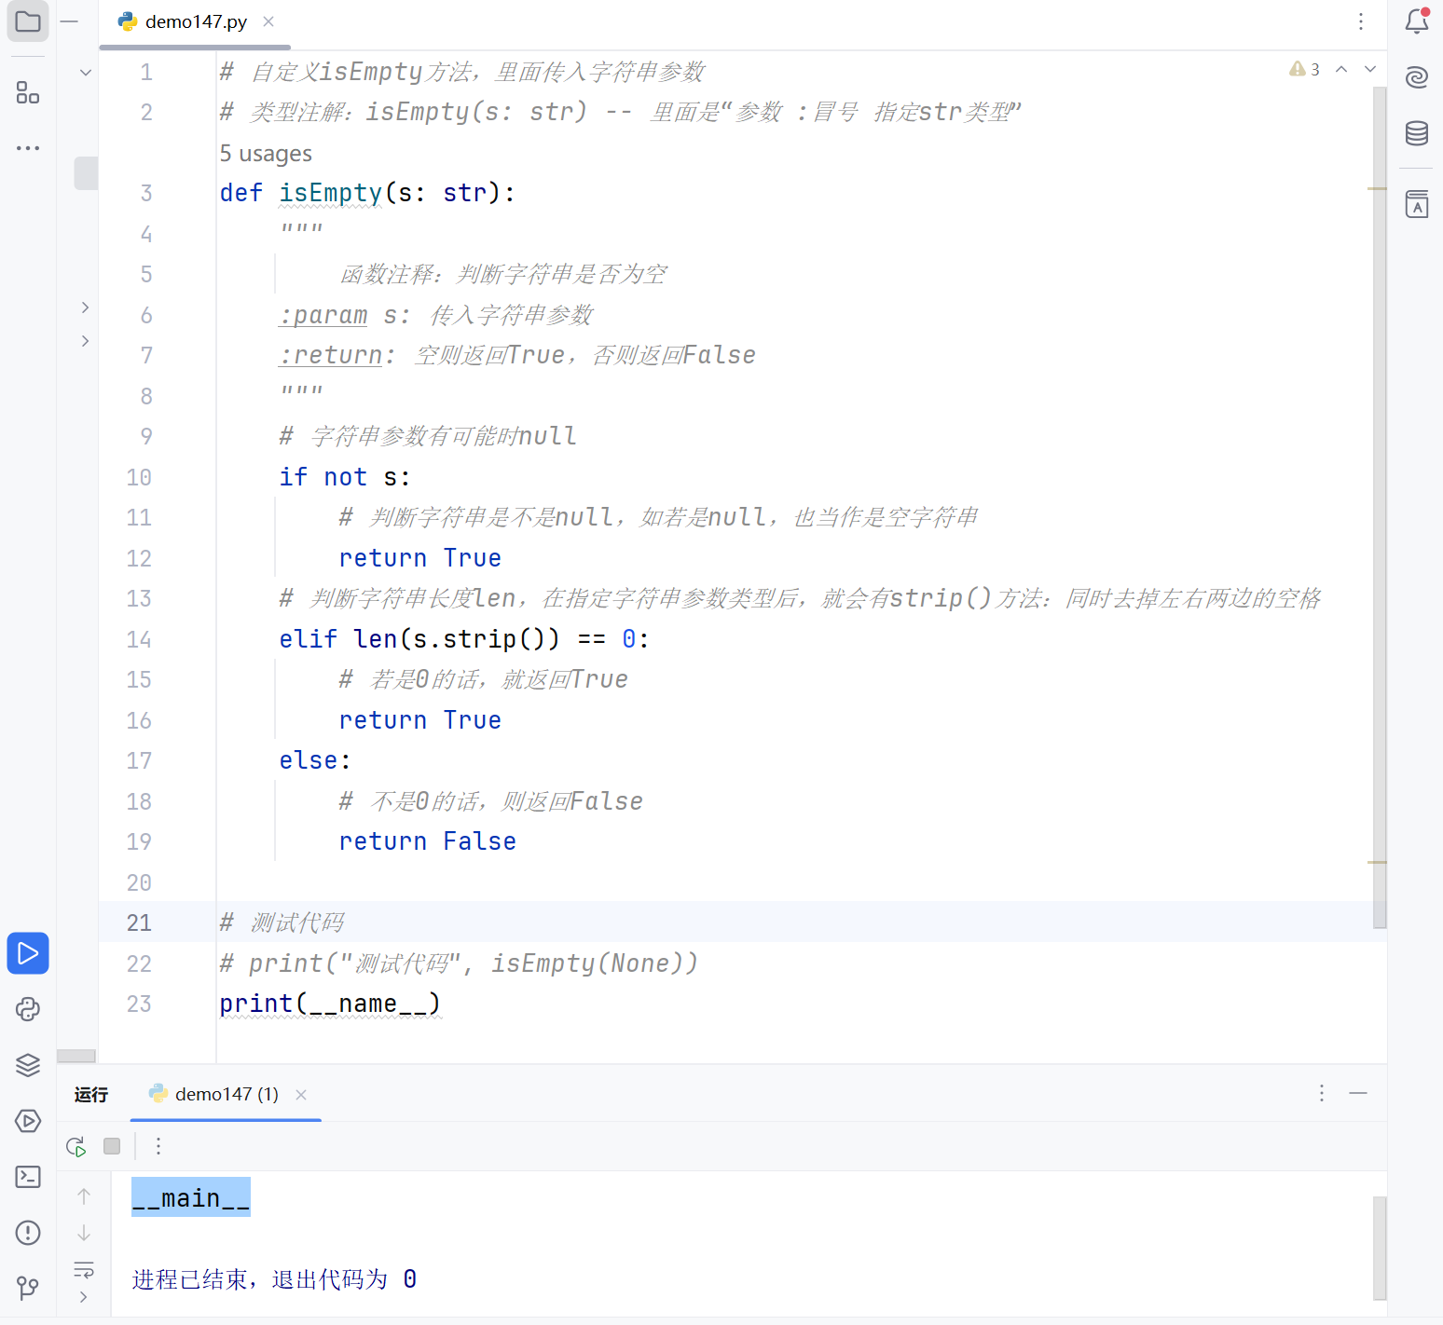1443x1325 pixels.
Task: Move down in the console output
Action: (x=84, y=1233)
